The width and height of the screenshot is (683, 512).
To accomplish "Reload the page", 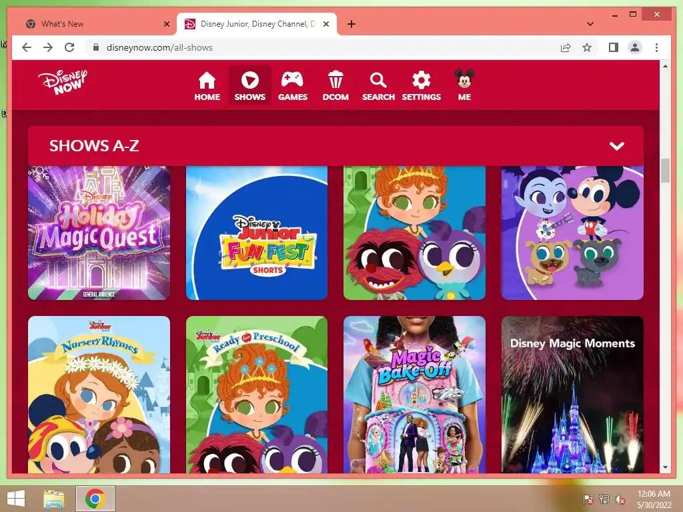I will [69, 47].
